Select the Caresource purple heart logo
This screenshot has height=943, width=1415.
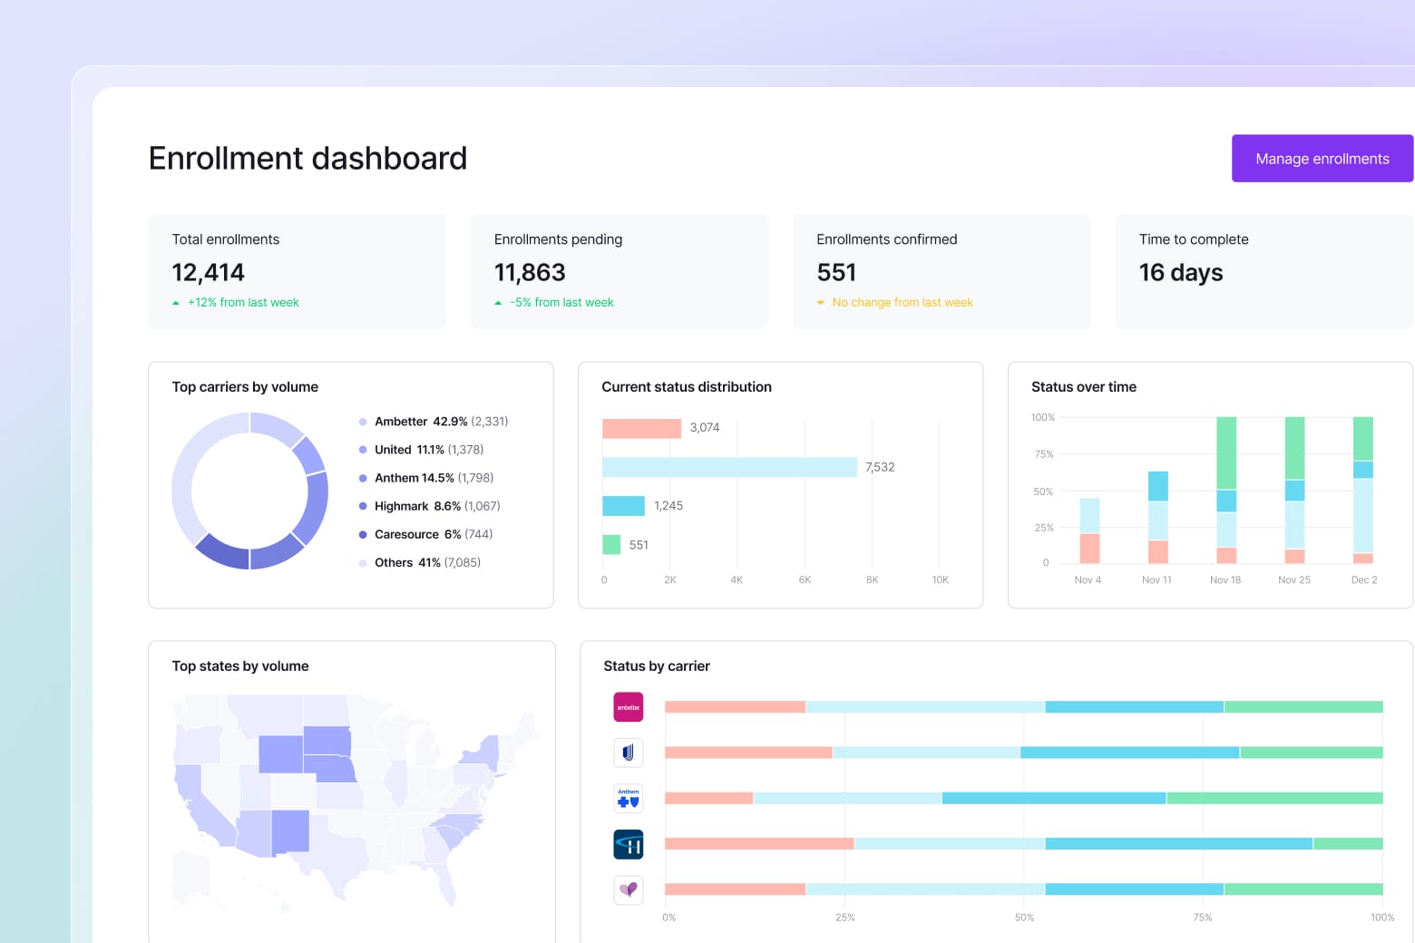[x=629, y=890]
